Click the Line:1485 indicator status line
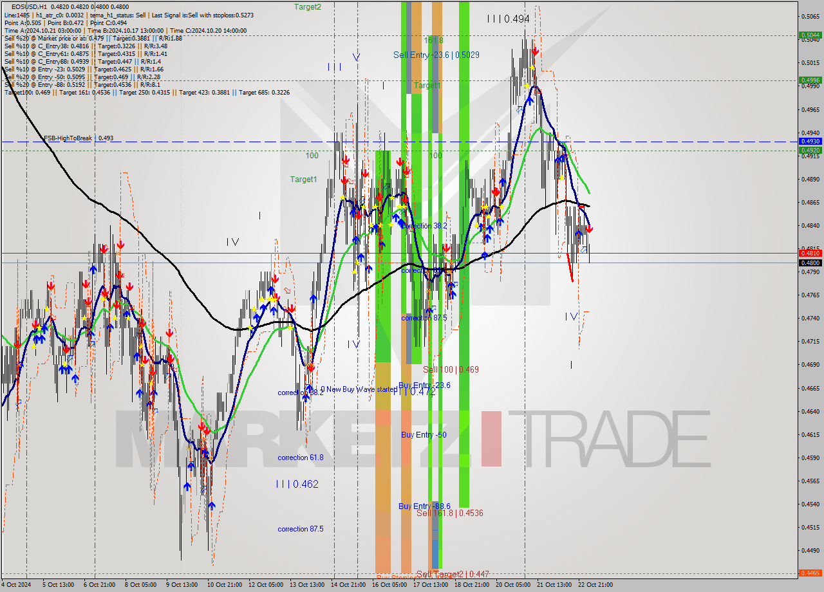This screenshot has width=824, height=592. pyautogui.click(x=129, y=14)
